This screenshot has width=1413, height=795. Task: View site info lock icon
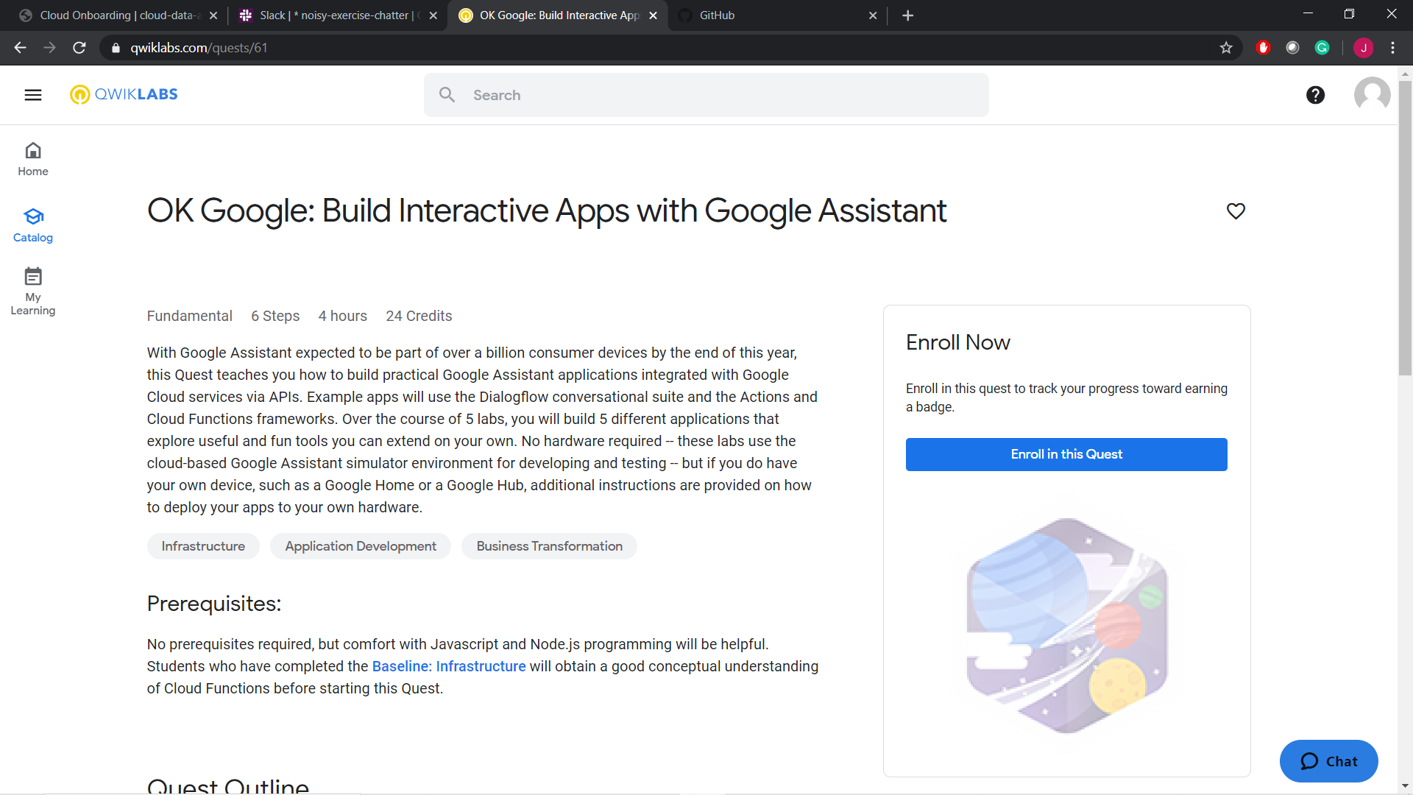(x=116, y=48)
